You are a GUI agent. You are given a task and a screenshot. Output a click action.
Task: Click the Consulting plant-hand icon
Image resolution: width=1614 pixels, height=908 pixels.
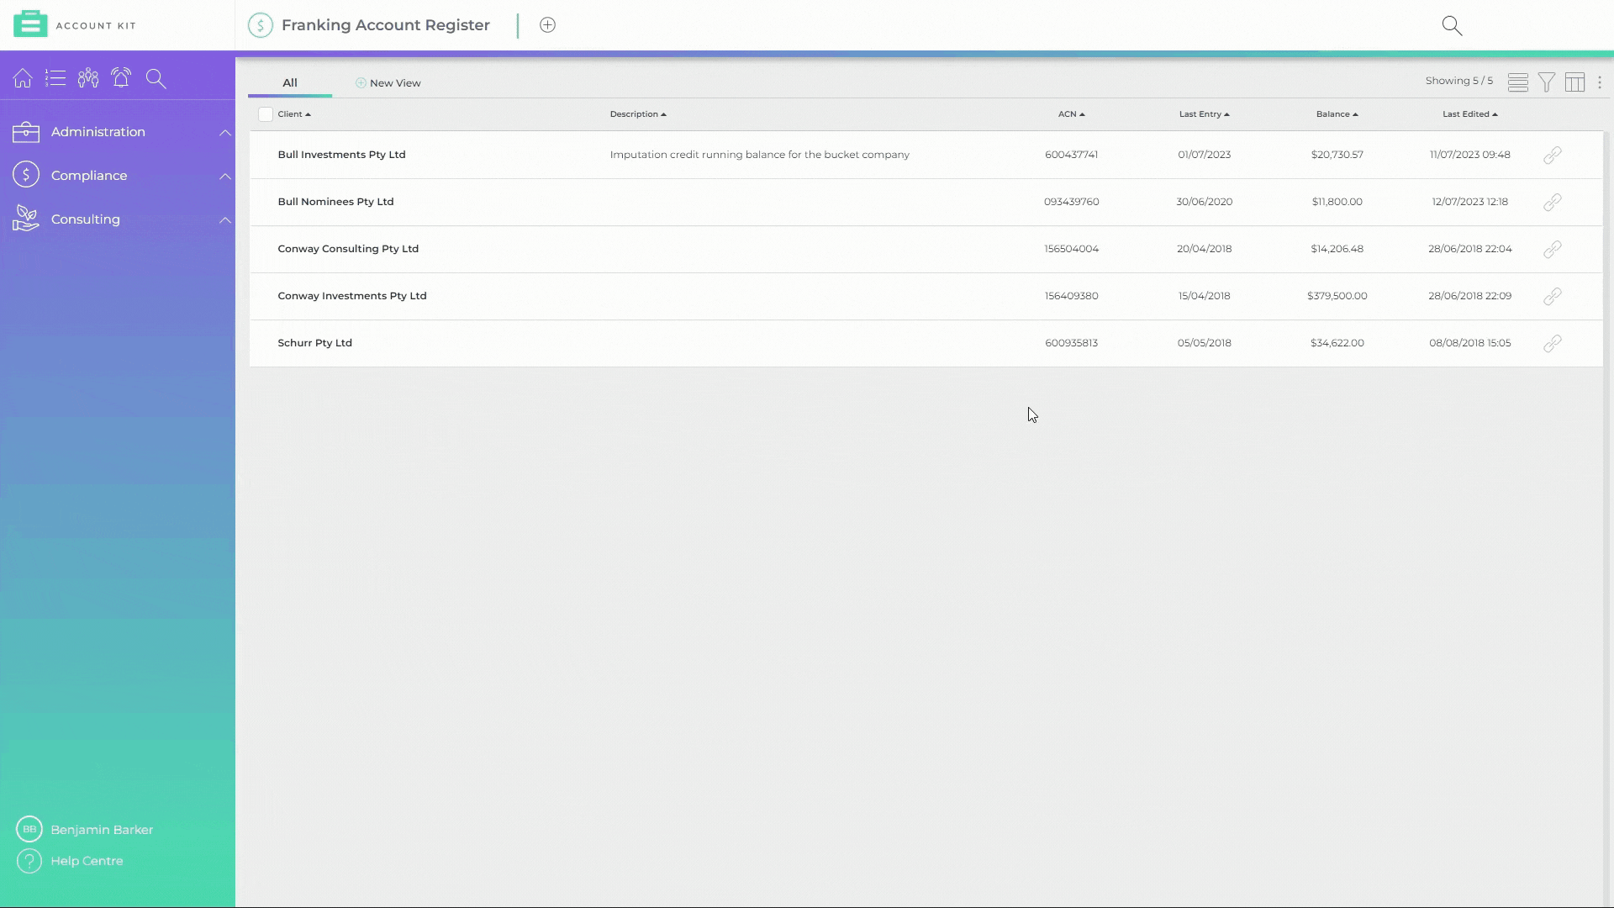tap(26, 219)
